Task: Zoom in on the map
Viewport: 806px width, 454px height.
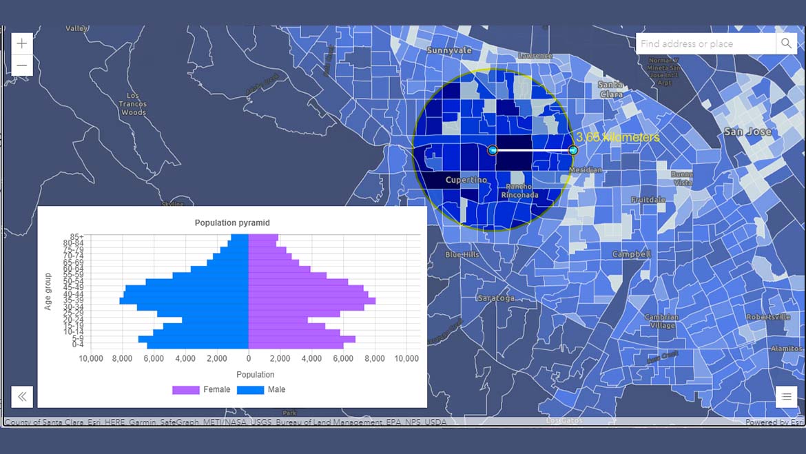Action: pos(21,43)
